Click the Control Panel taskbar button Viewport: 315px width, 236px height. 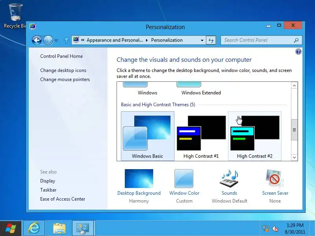[83, 229]
